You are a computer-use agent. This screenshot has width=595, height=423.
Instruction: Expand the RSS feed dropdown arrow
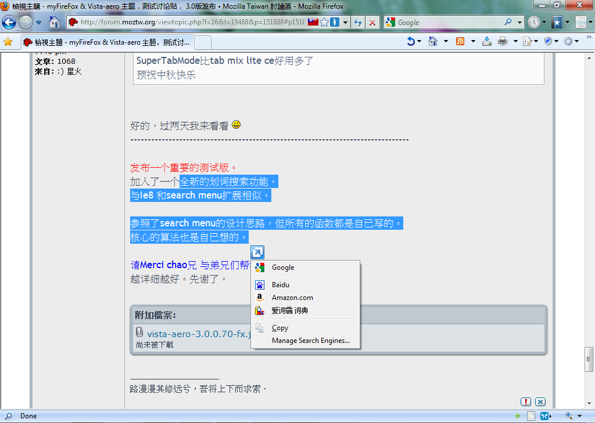pyautogui.click(x=473, y=41)
